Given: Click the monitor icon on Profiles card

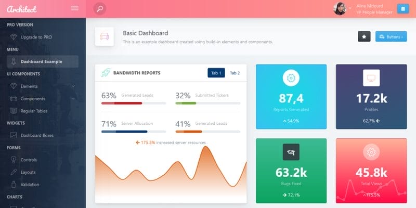Looking at the screenshot, I should [371, 78].
